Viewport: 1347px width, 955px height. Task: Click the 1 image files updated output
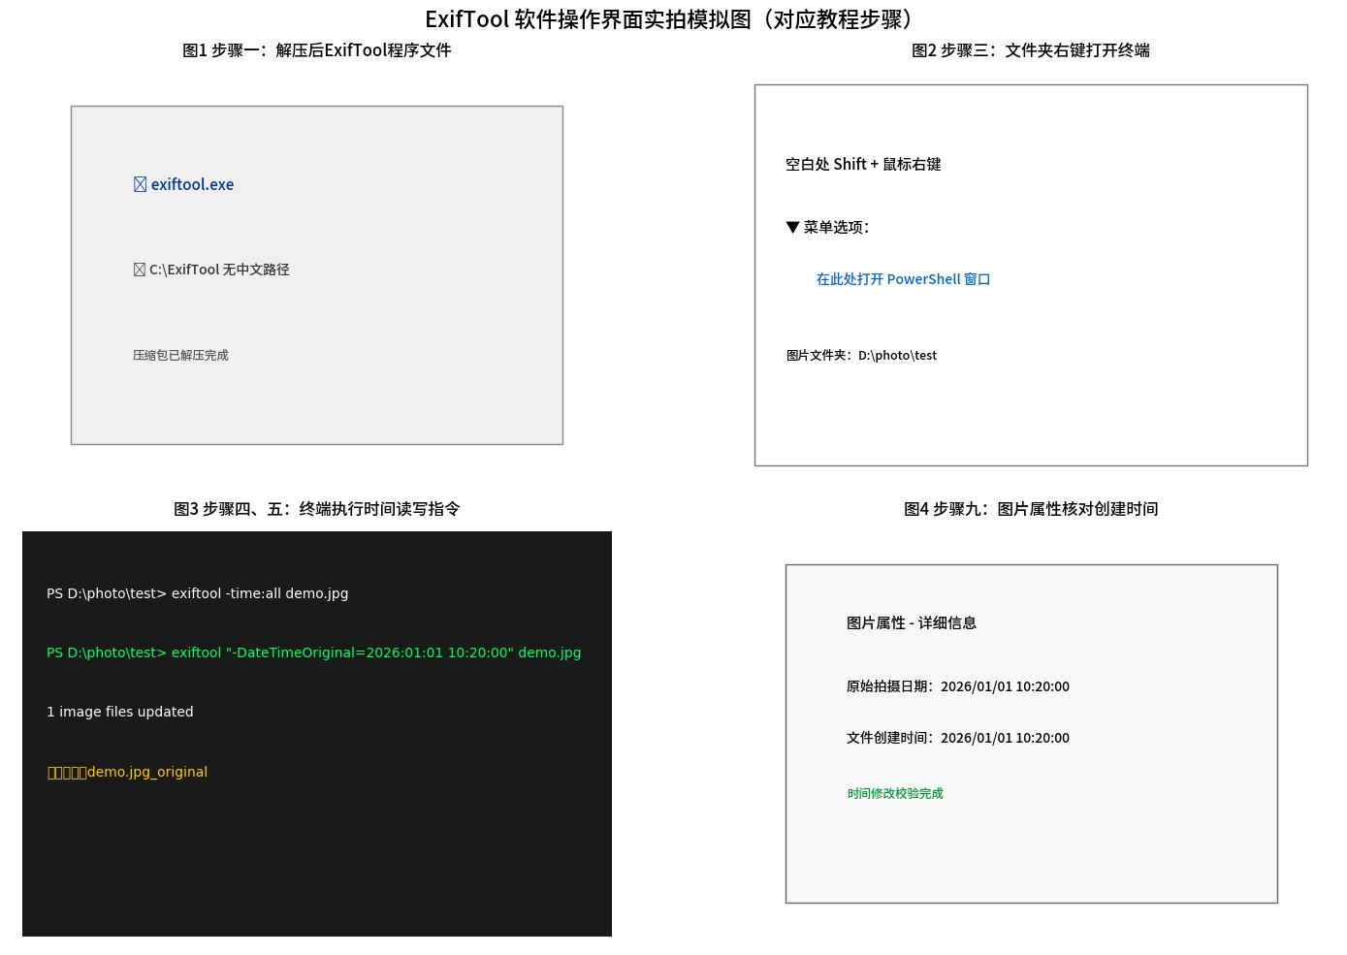point(120,712)
